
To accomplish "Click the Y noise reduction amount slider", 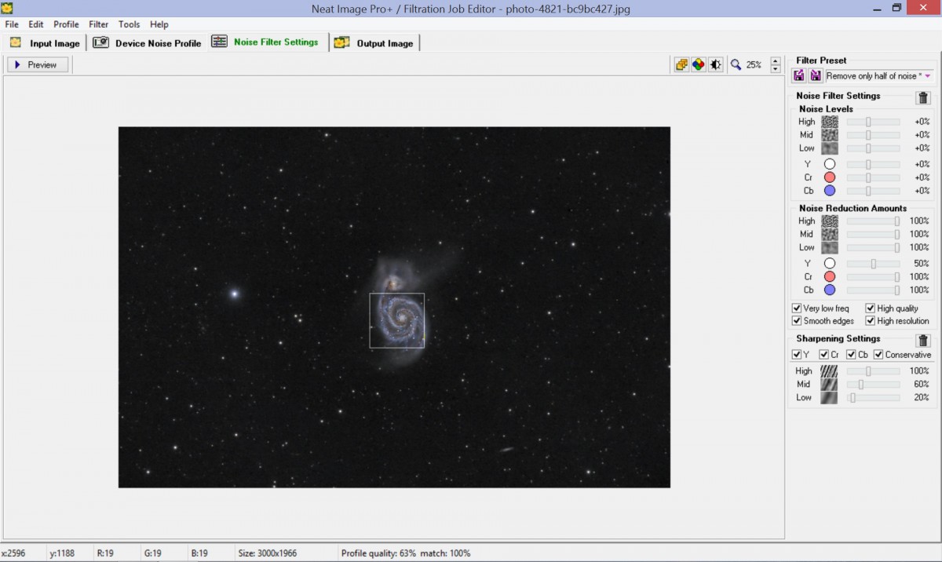I will (873, 264).
